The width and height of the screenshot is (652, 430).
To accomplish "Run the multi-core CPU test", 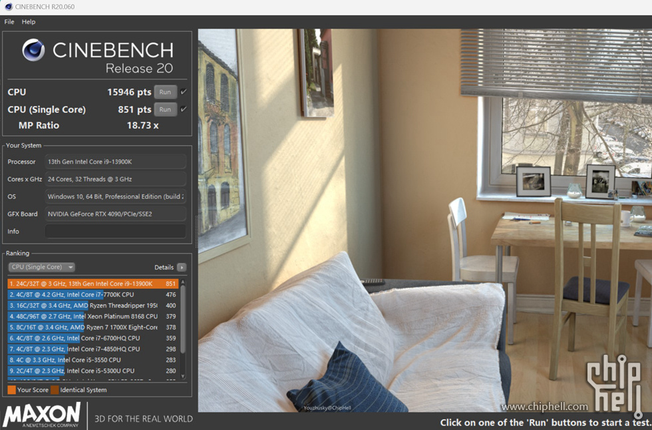I will 165,92.
